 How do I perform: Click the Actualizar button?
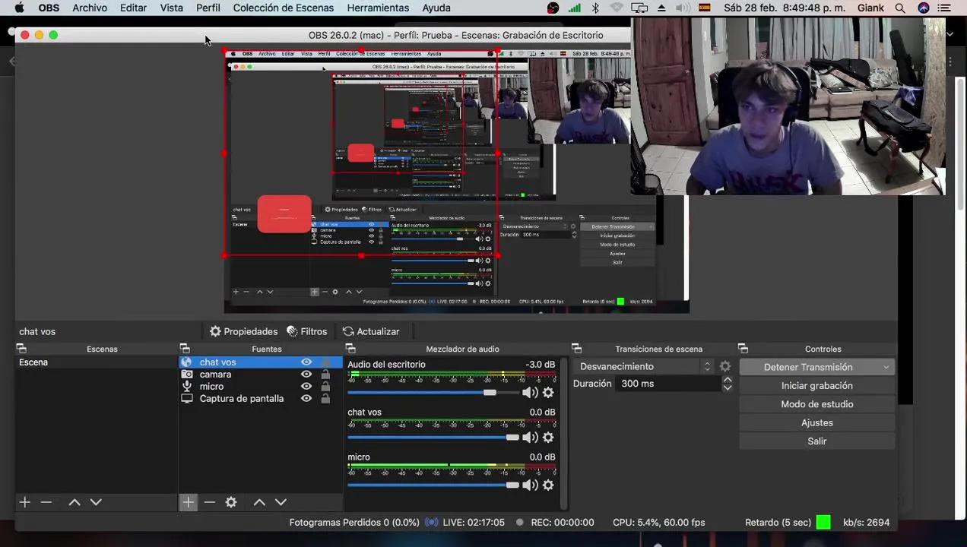click(x=371, y=331)
